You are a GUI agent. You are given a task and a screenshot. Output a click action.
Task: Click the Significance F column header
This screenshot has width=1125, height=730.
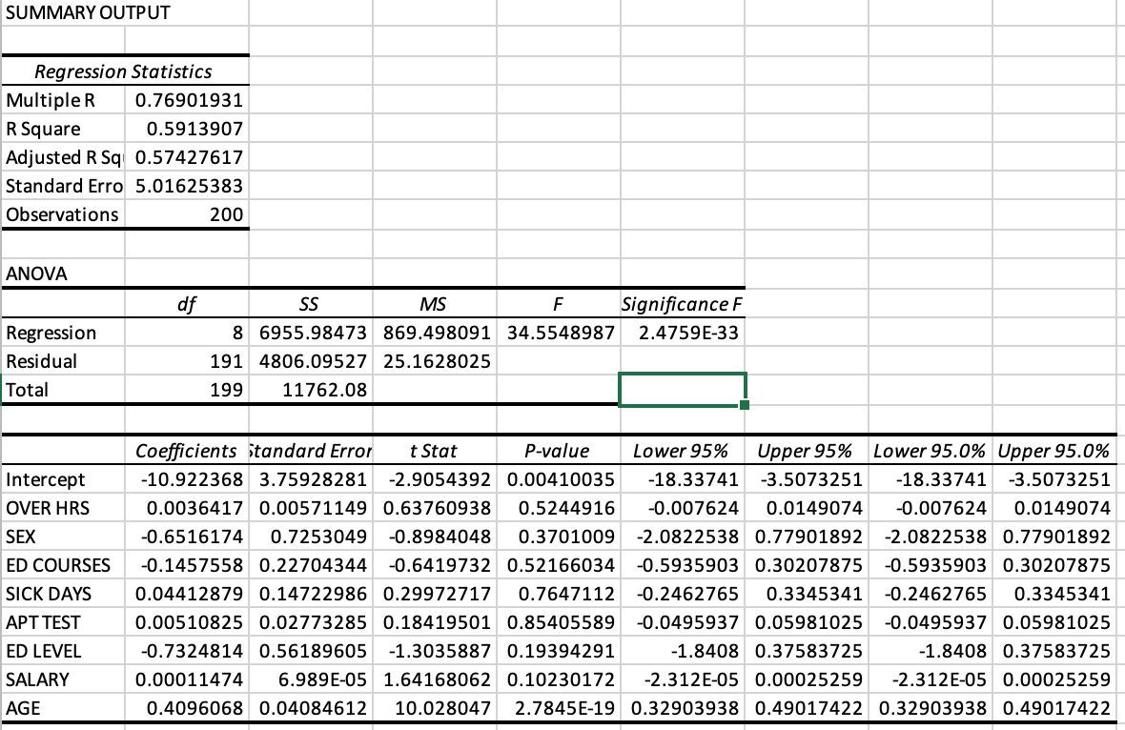coord(680,303)
